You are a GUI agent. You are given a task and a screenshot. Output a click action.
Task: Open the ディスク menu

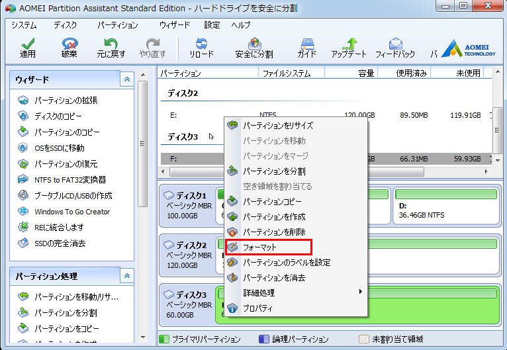pos(66,25)
